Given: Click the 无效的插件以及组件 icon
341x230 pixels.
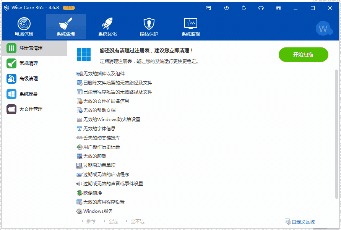Looking at the screenshot, I should coord(80,74).
